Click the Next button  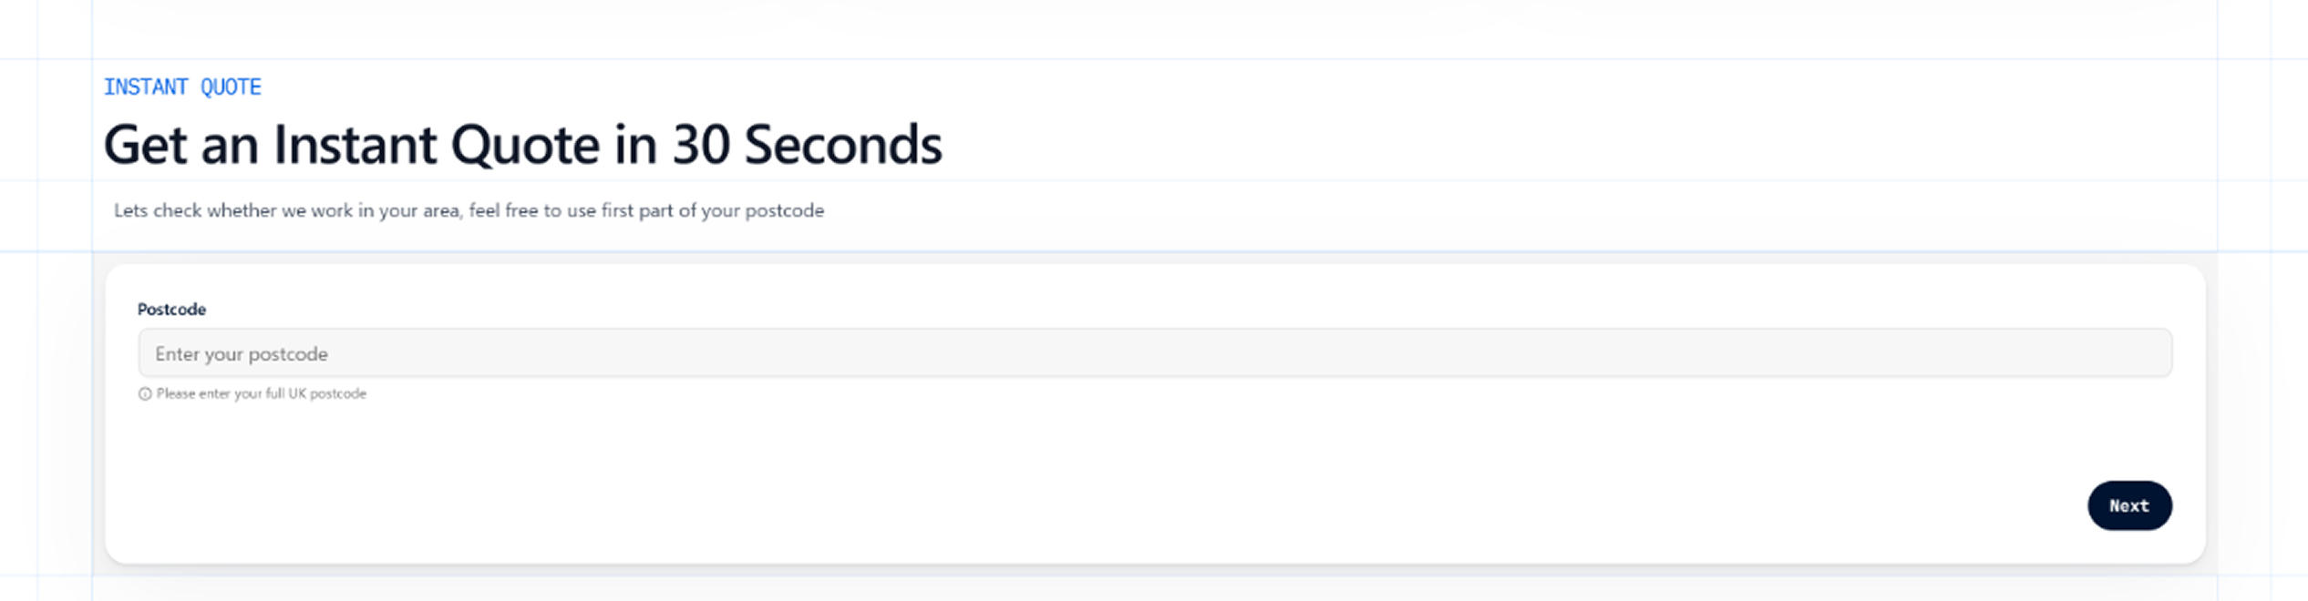(2129, 505)
